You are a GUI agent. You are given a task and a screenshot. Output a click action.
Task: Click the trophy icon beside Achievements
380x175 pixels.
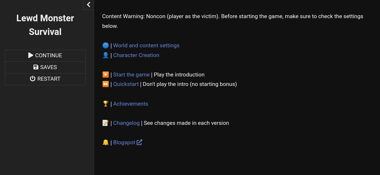point(105,104)
